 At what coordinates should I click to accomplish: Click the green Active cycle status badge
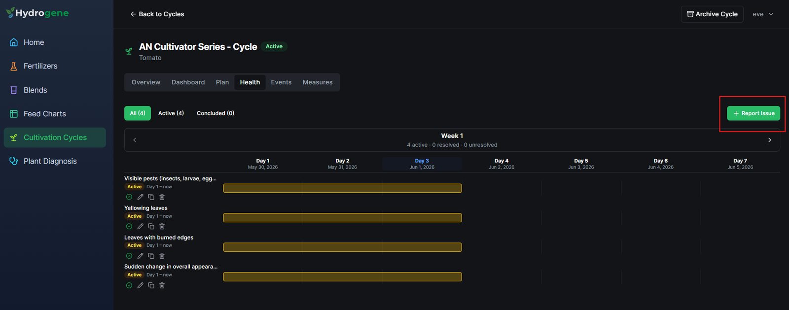point(274,46)
